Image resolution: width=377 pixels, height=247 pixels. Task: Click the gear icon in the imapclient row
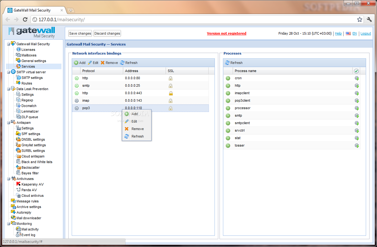click(x=357, y=93)
